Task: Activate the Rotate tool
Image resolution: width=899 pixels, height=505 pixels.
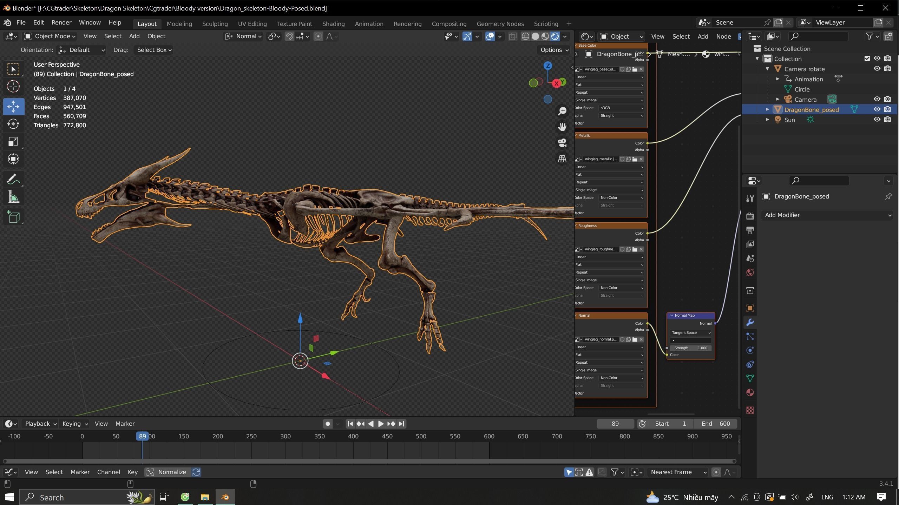Action: coord(14,124)
